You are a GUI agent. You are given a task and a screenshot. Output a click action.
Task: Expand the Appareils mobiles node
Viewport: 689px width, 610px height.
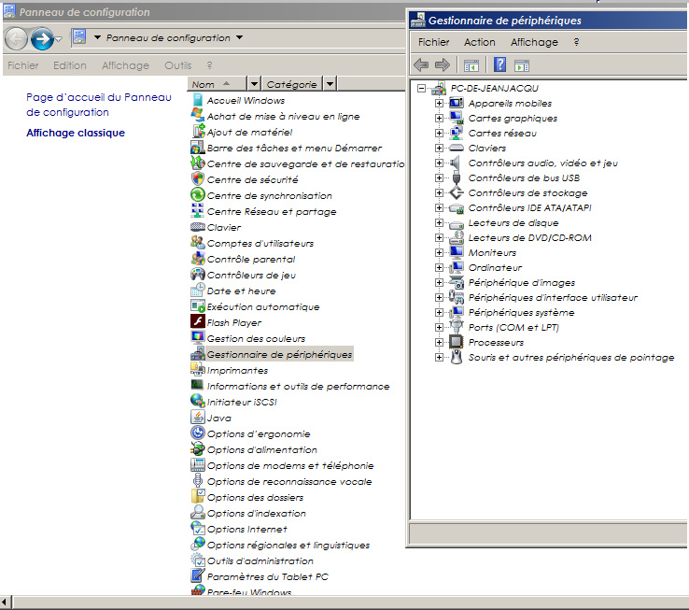pyautogui.click(x=439, y=104)
